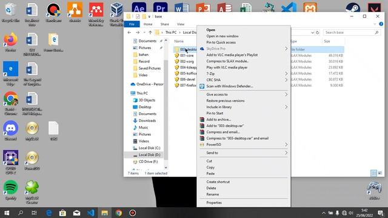This screenshot has height=218, width=388.
Task: Click the Windows Start button
Action: (x=7, y=213)
